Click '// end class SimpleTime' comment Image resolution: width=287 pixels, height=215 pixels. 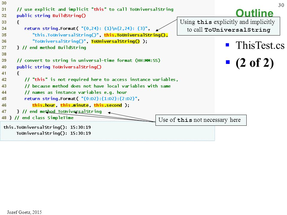[x=44, y=118]
